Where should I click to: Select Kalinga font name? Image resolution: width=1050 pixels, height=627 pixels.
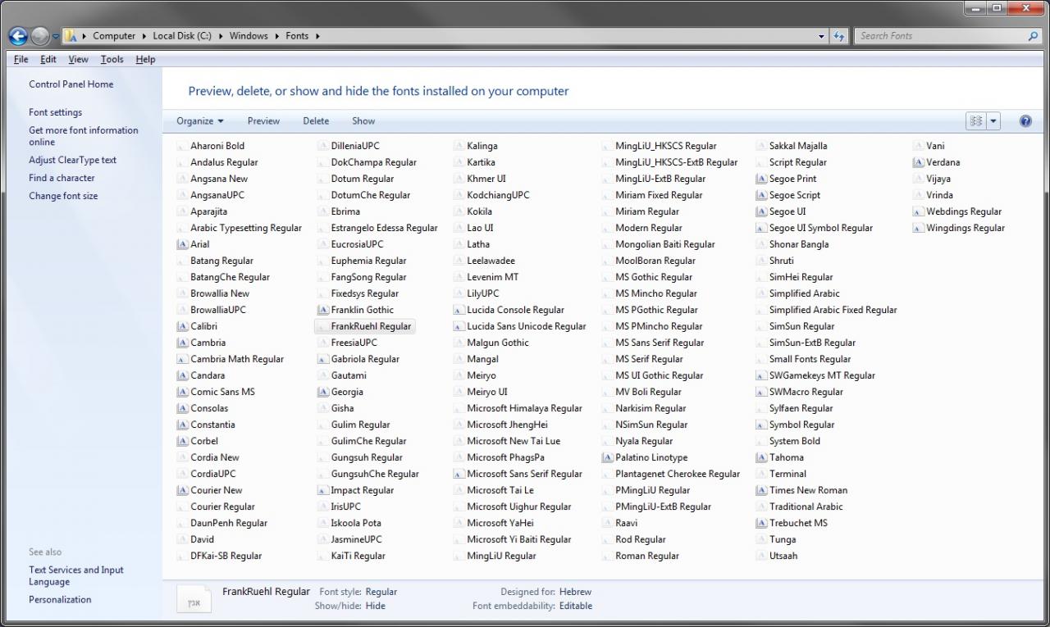click(x=482, y=146)
